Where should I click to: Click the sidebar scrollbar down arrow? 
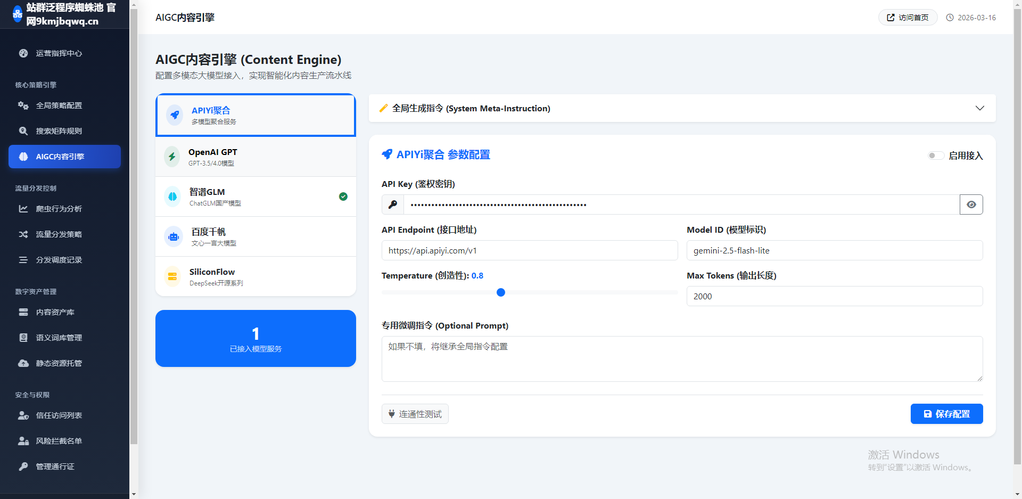tap(134, 494)
